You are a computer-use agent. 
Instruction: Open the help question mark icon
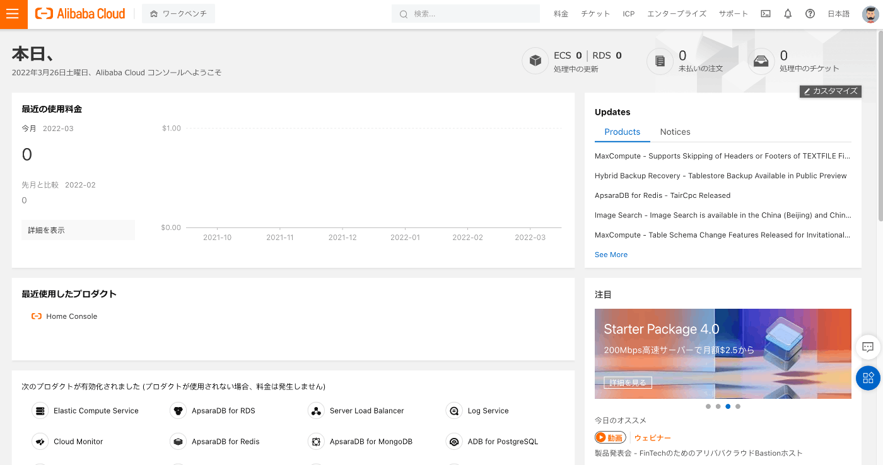810,14
